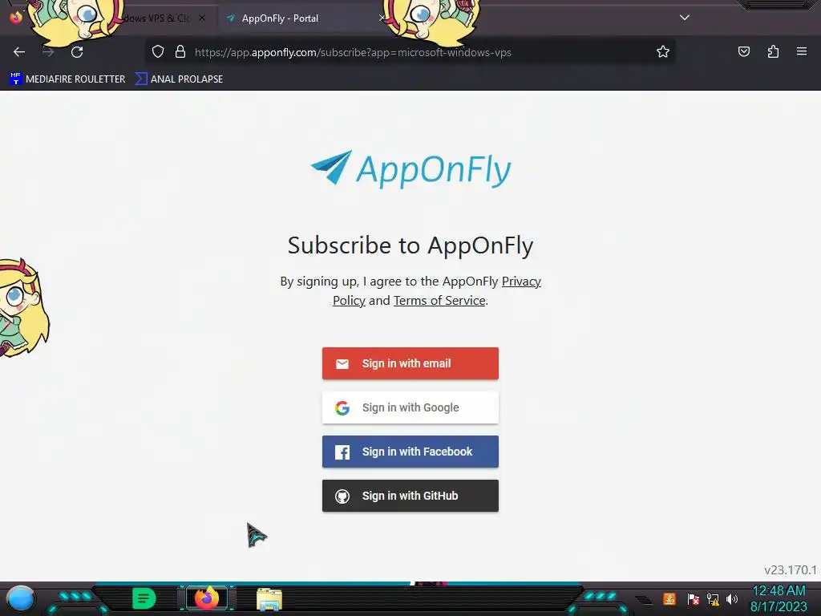This screenshot has height=616, width=821.
Task: Expand the list all tabs chevron
Action: 685,18
